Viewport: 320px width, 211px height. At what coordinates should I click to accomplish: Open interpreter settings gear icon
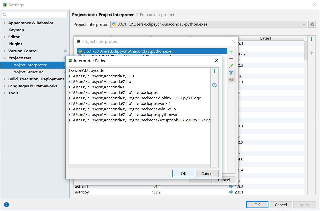click(x=312, y=24)
